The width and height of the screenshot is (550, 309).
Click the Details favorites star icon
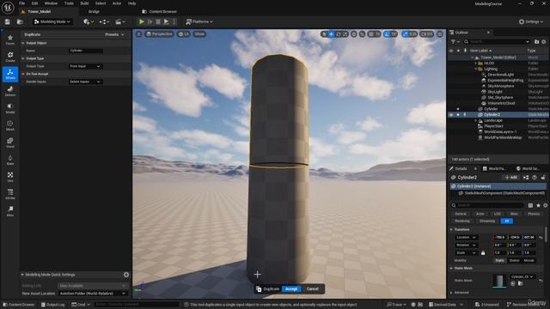538,205
